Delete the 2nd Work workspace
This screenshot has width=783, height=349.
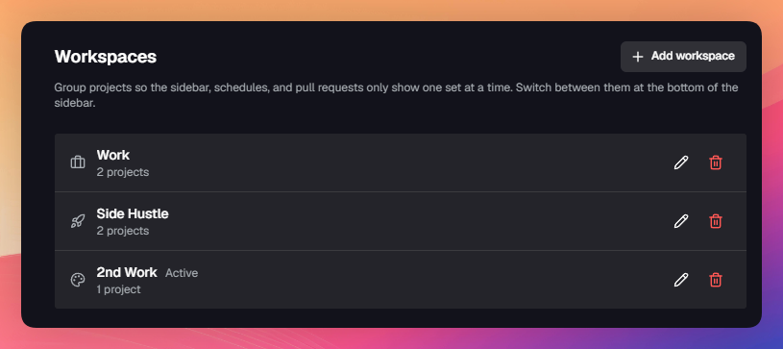tap(716, 280)
